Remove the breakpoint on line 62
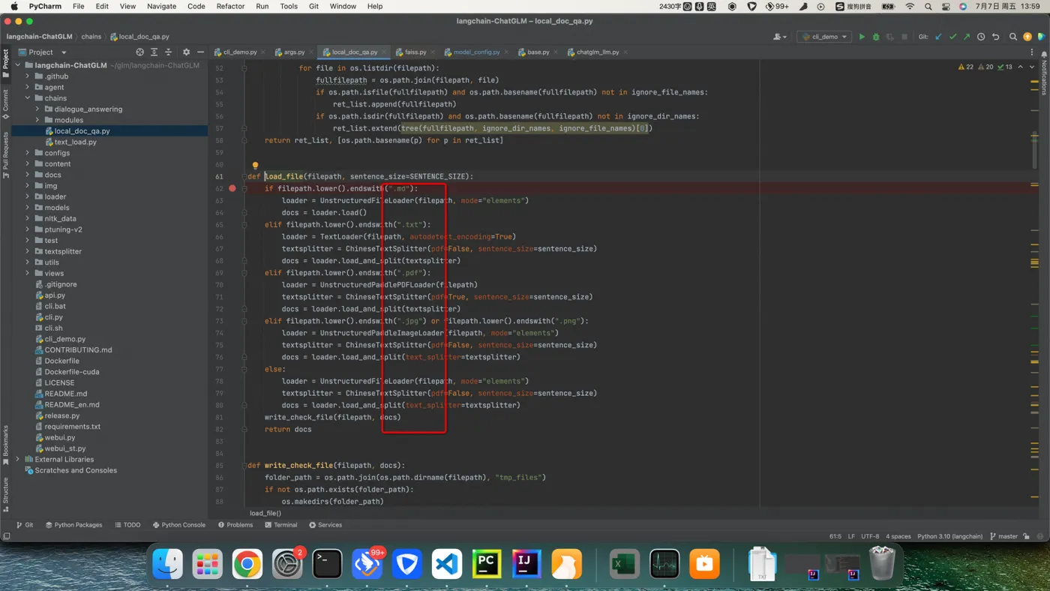 tap(232, 188)
